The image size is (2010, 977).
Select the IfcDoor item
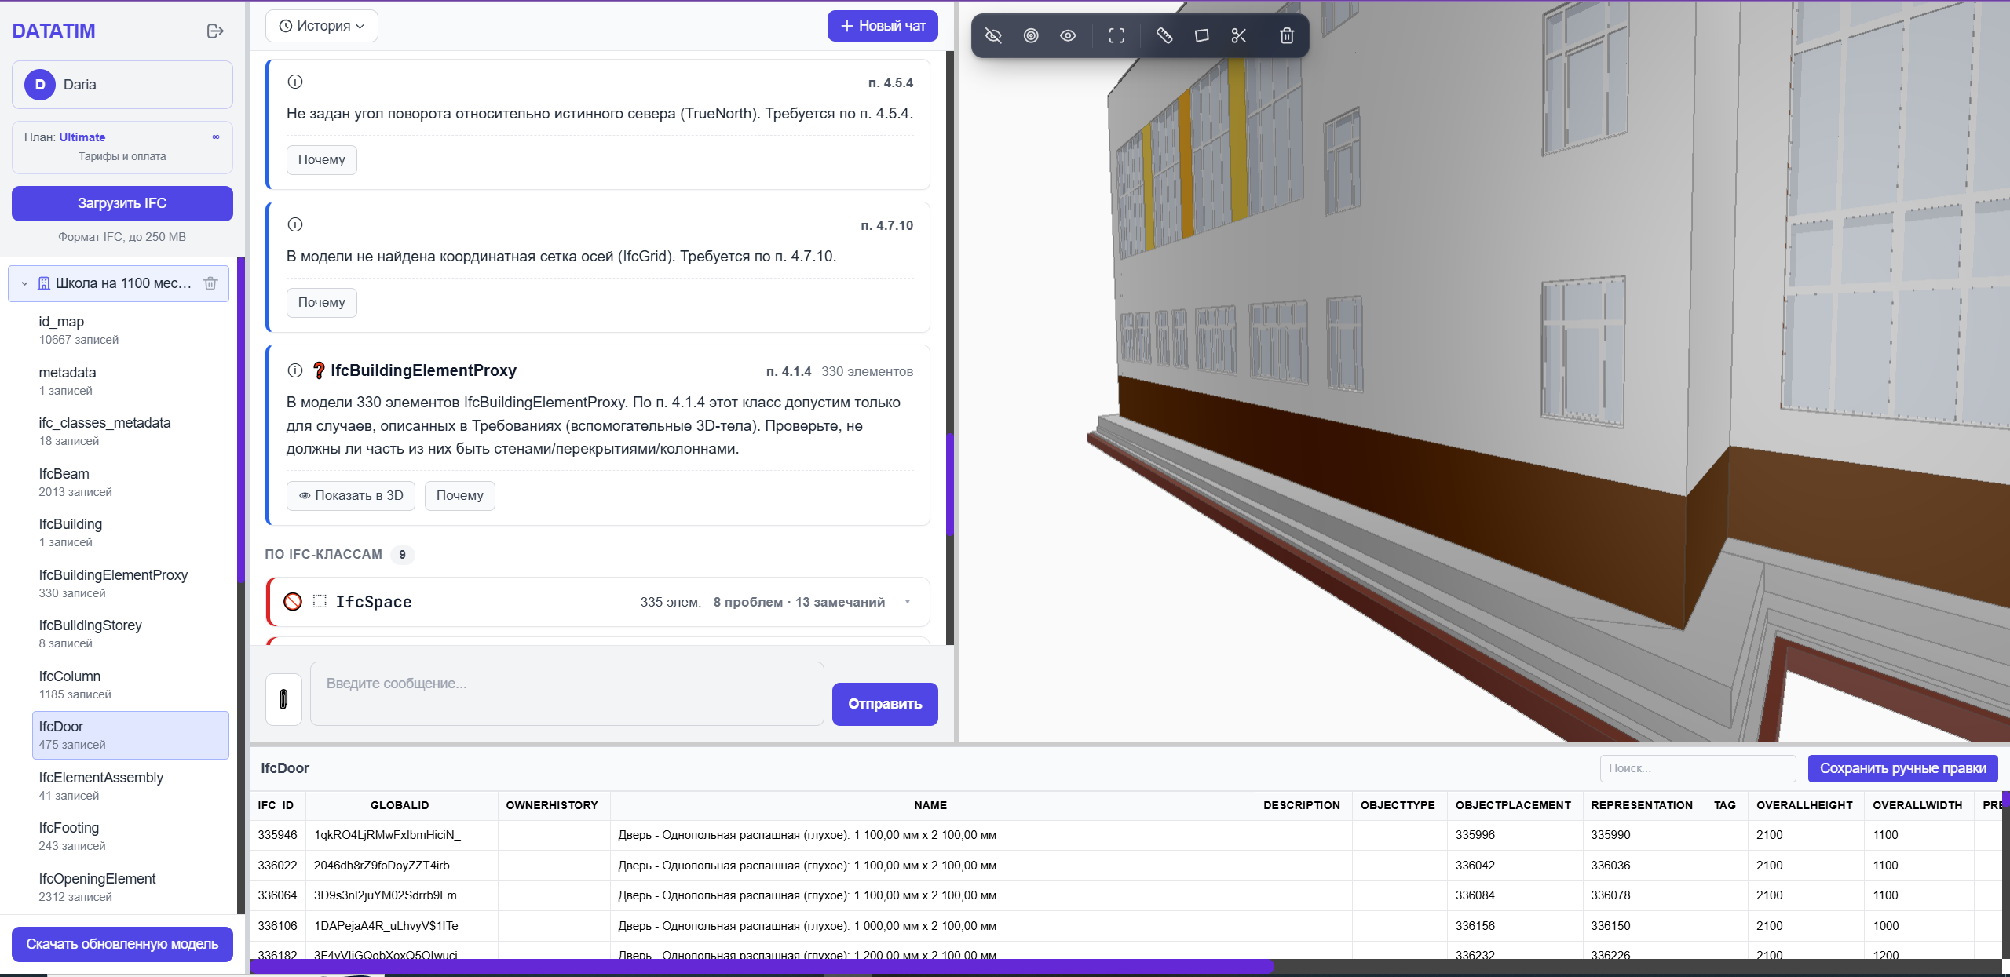pos(130,735)
